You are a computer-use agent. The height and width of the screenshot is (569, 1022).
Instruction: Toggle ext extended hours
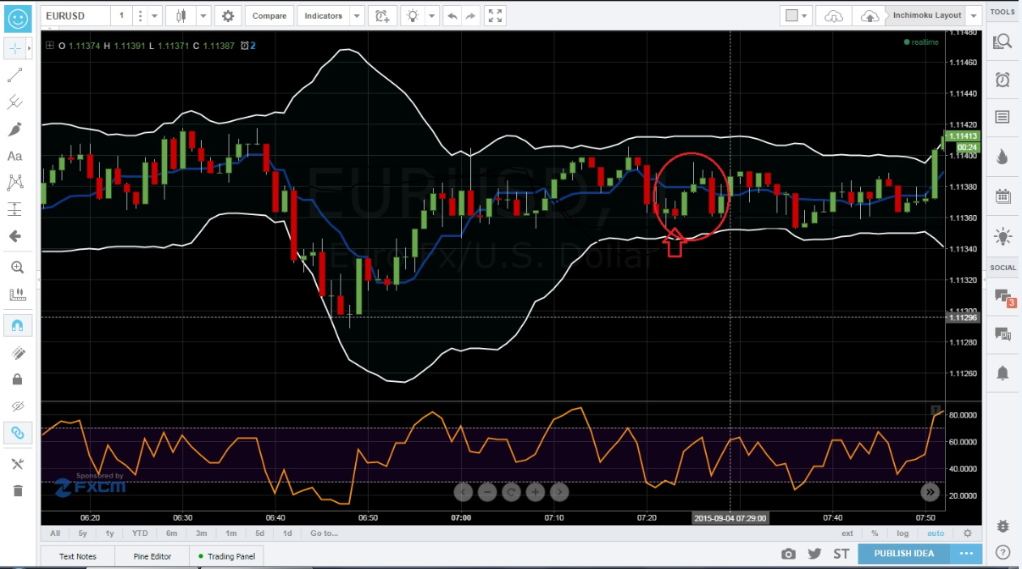(x=847, y=533)
